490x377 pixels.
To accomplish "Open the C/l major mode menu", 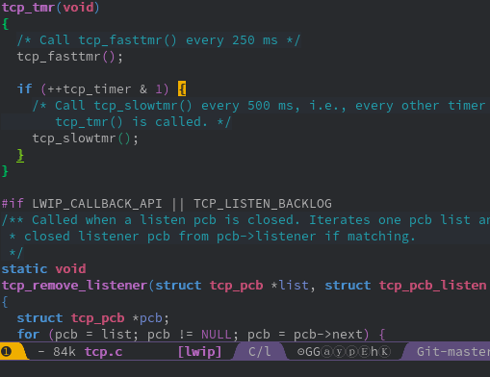I will (x=259, y=352).
